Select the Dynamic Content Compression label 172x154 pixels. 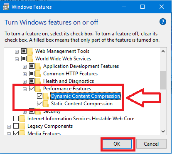[x=86, y=96]
